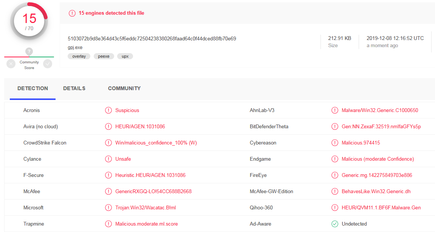Click the 2019-12-08 12:16:52 UTC timestamp
Image resolution: width=435 pixels, height=232 pixels.
click(395, 38)
